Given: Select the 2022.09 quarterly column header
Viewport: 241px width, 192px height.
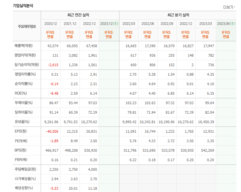Looking at the screenshot, I should click(167, 24).
